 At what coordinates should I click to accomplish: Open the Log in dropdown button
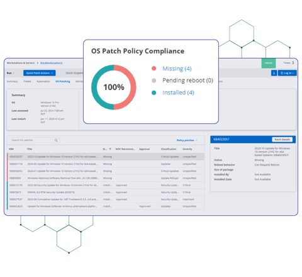[287, 73]
